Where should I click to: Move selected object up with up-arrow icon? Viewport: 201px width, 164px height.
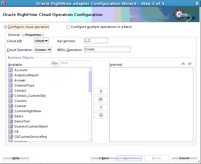pyautogui.click(x=183, y=63)
